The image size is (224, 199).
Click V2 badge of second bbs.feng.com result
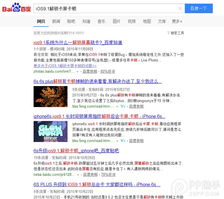click(123, 141)
